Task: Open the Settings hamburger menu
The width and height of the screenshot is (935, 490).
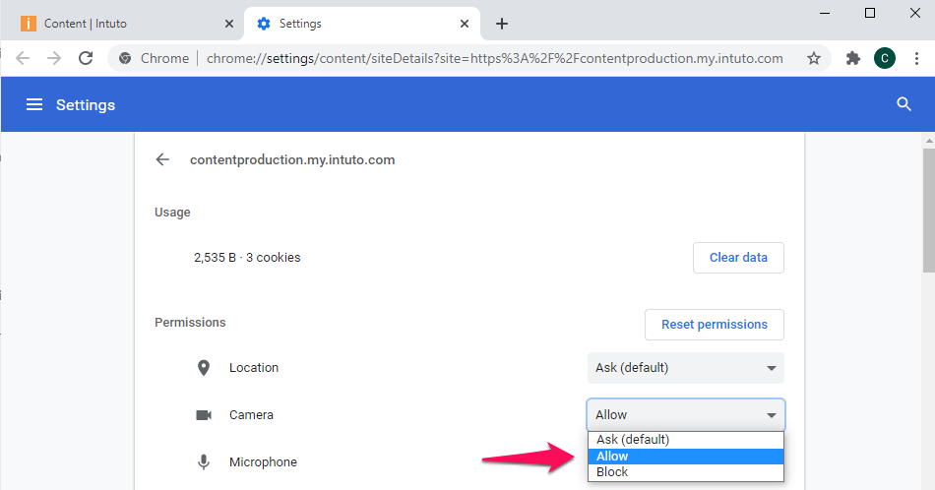Action: coord(34,105)
